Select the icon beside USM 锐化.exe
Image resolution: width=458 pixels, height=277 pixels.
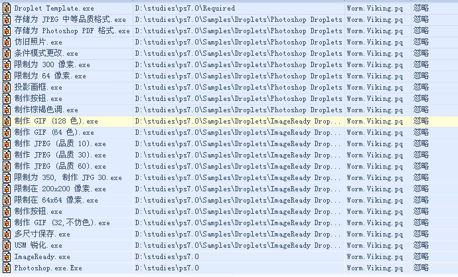pos(7,245)
